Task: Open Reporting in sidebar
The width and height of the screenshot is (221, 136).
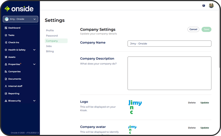Action: pyautogui.click(x=14, y=94)
